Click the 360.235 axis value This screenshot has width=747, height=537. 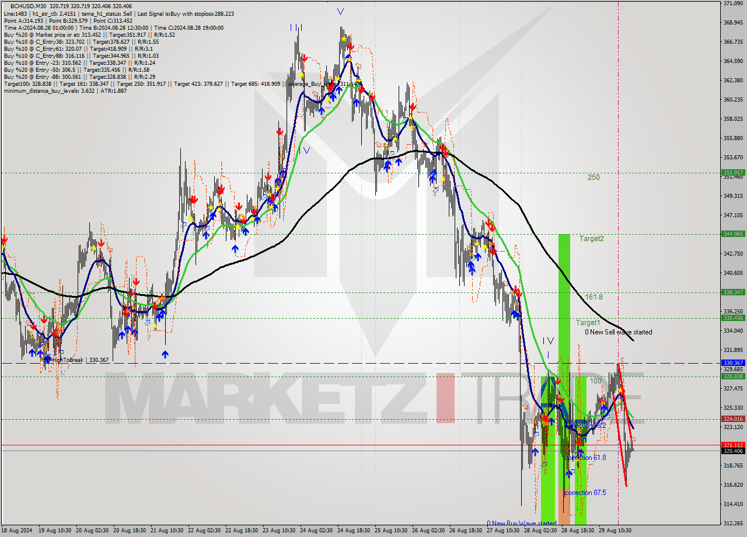[x=733, y=100]
